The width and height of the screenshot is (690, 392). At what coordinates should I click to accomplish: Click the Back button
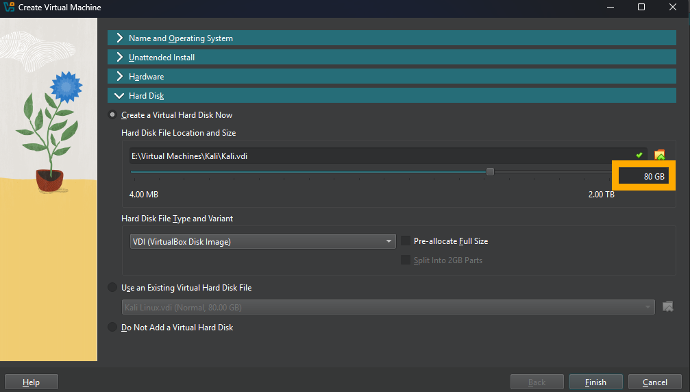(x=537, y=382)
